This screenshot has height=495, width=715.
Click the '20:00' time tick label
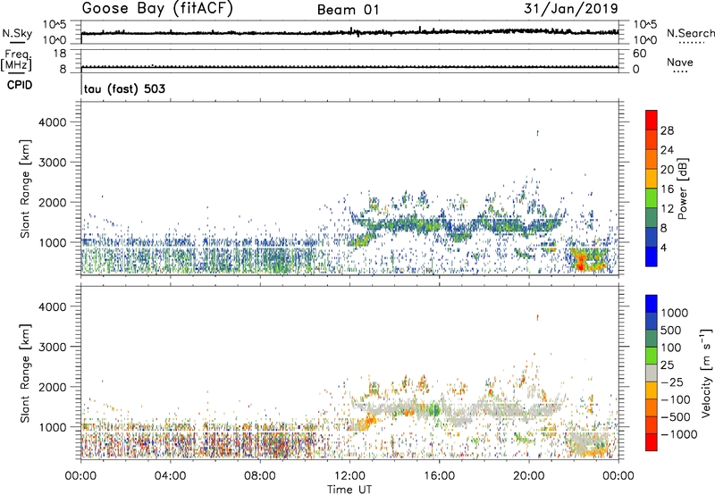coord(528,476)
